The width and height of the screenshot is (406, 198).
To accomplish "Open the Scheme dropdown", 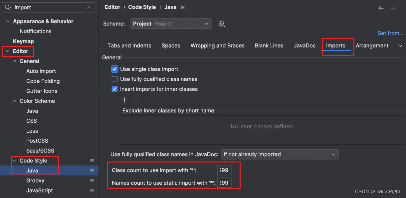I will [x=171, y=24].
